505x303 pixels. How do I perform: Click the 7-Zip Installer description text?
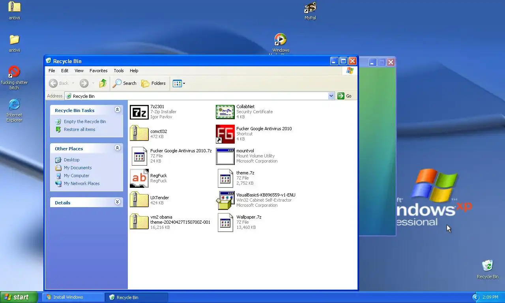pos(163,112)
